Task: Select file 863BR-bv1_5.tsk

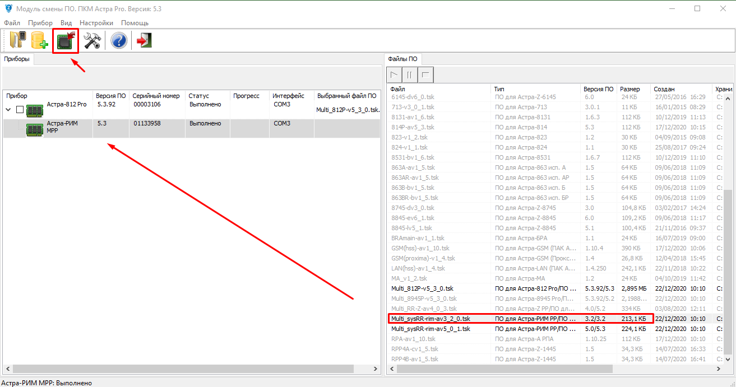Action: [x=414, y=198]
